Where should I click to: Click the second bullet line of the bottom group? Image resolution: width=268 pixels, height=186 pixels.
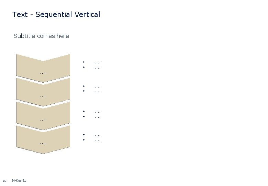97,140
